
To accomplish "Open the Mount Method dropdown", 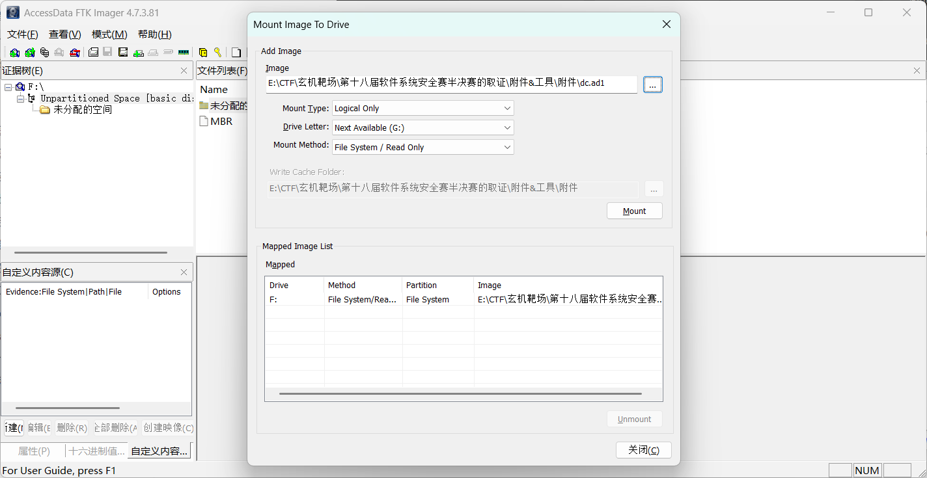I will click(423, 147).
